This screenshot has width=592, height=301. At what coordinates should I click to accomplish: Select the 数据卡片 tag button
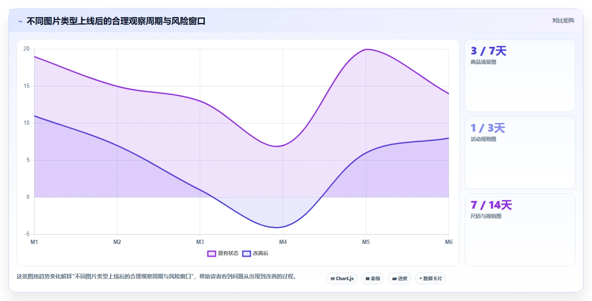(431, 278)
